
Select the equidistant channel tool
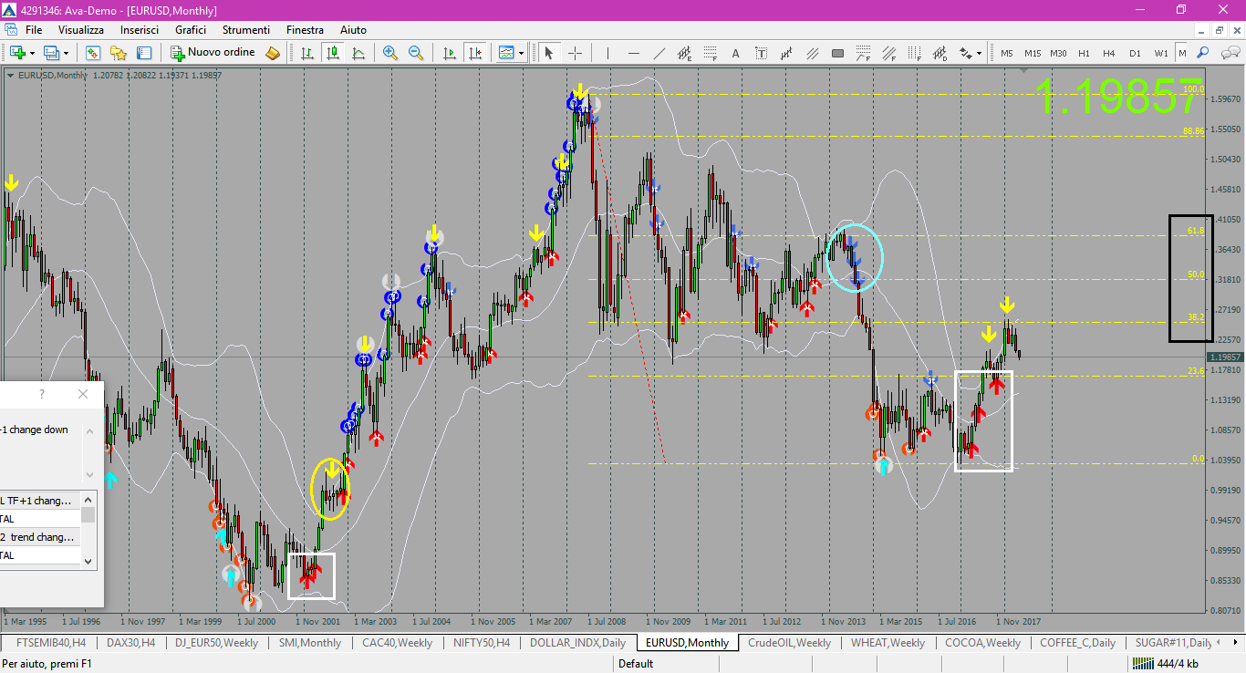(x=684, y=53)
